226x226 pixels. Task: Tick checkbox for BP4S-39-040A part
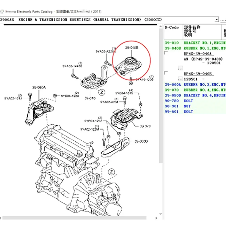click(x=166, y=53)
